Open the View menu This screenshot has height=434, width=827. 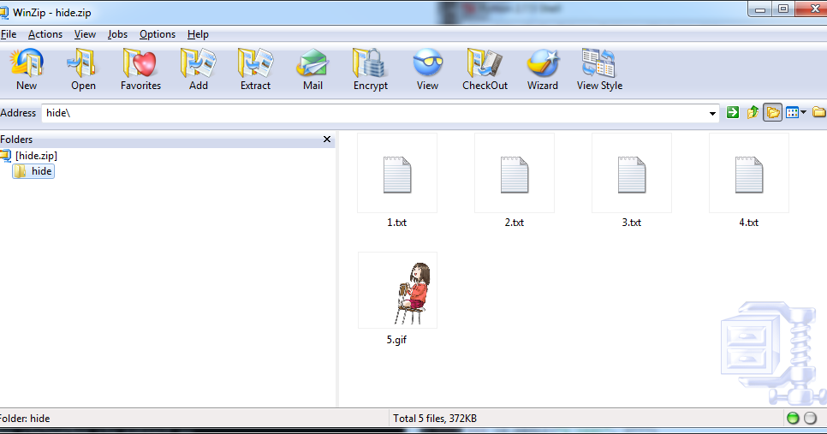(x=85, y=34)
